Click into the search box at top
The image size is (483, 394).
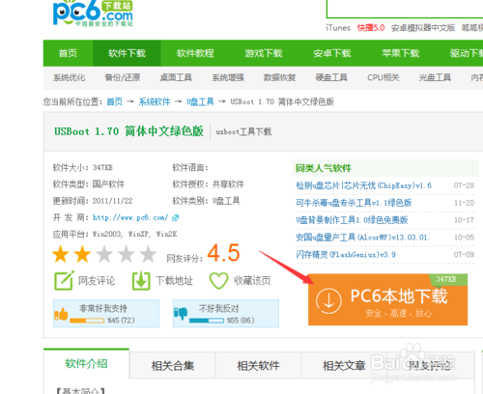click(x=405, y=9)
